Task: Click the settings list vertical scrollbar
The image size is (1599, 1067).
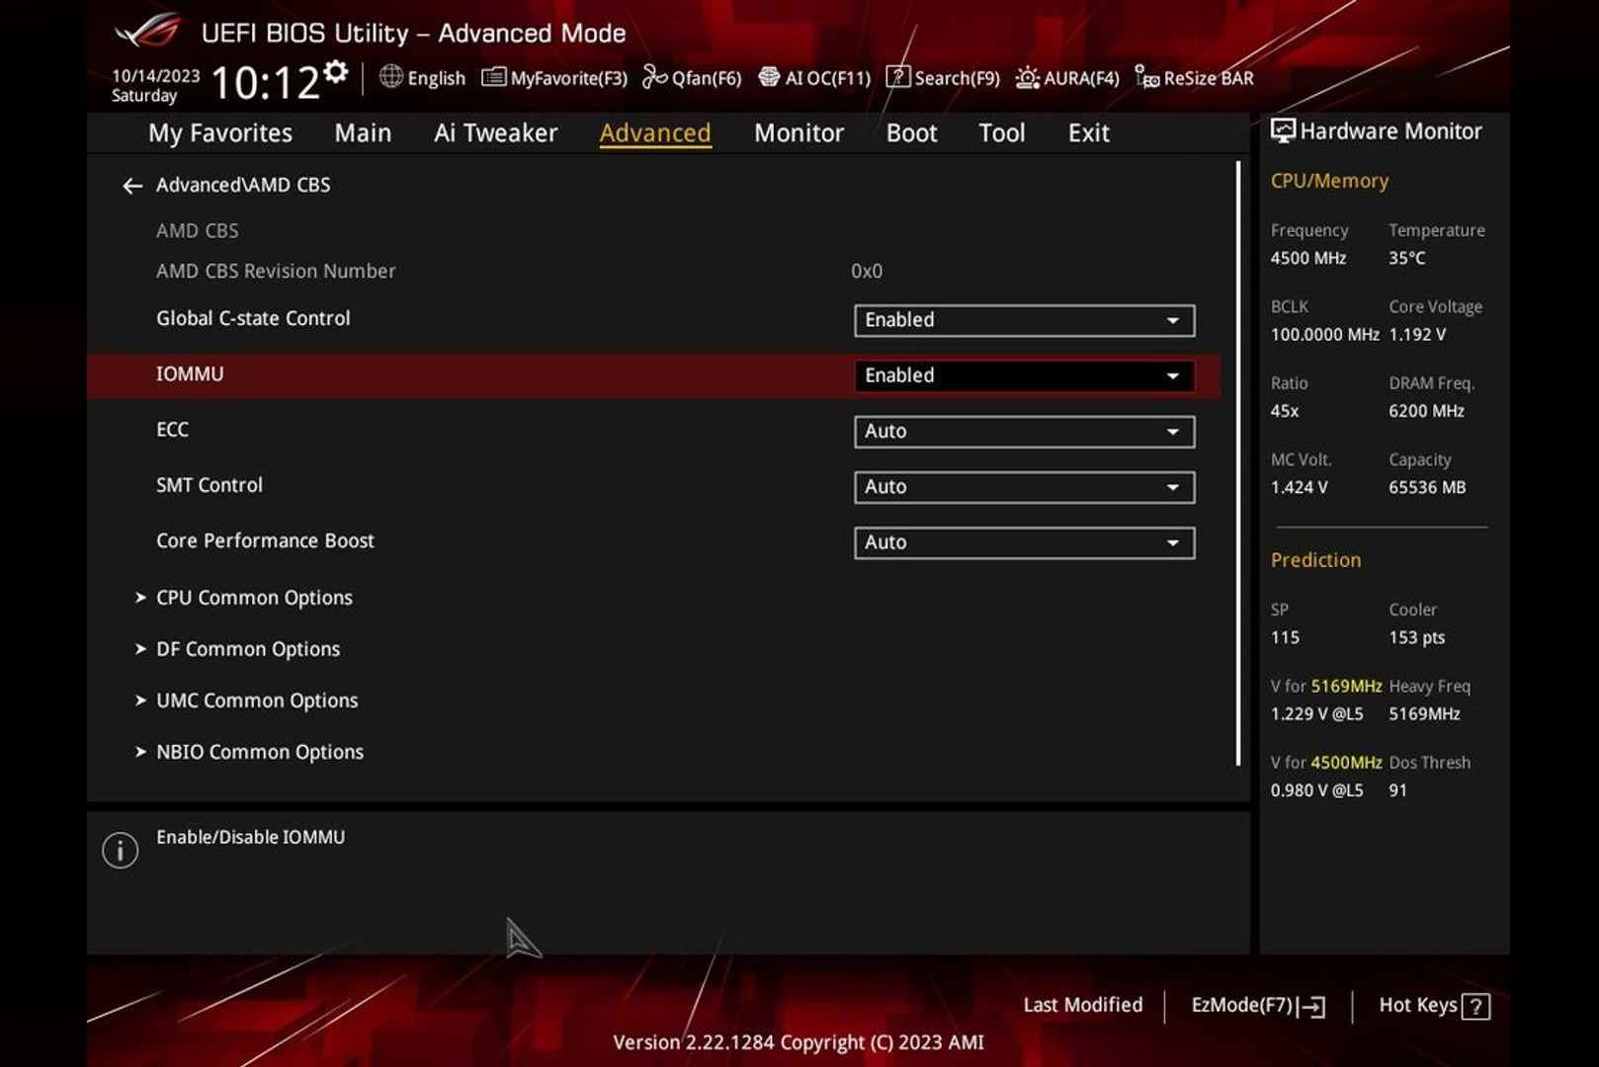Action: [1237, 464]
